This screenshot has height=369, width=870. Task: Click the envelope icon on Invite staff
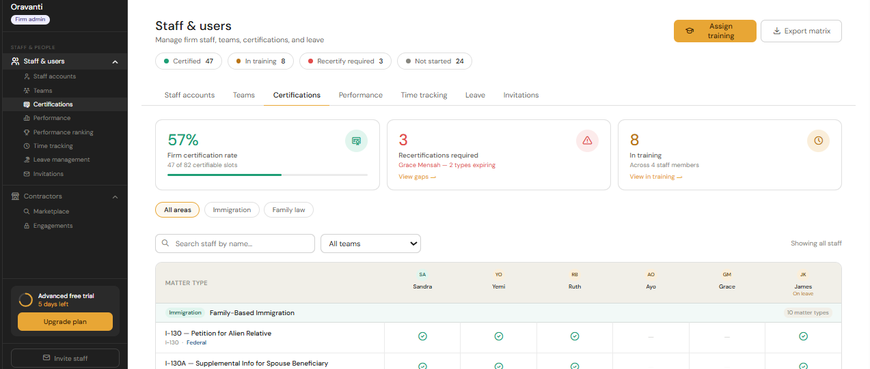[x=46, y=358]
